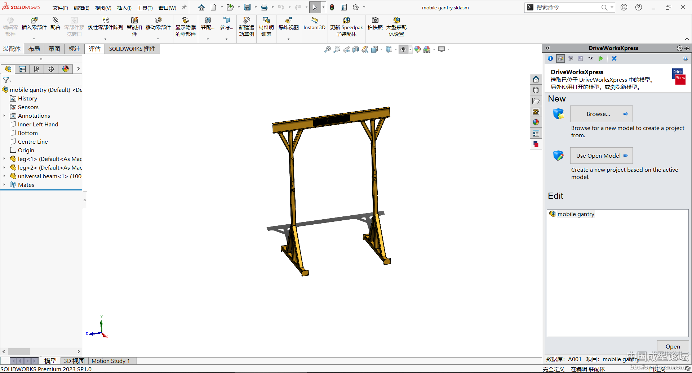The height and width of the screenshot is (373, 692).
Task: Pin the menu bar
Action: [184, 7]
